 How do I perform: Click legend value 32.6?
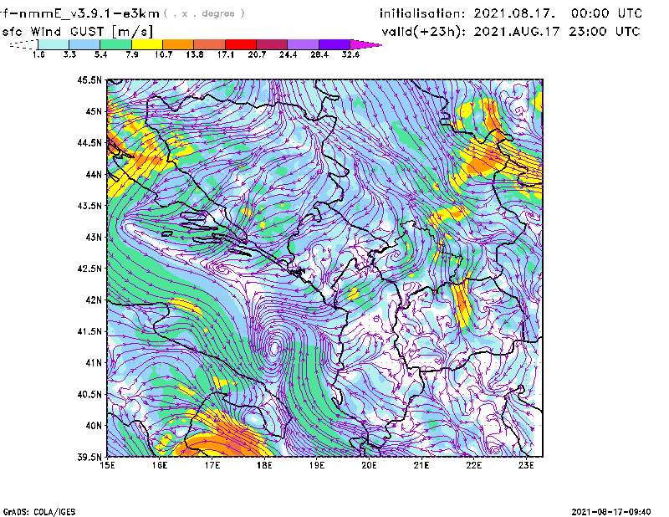click(x=350, y=54)
